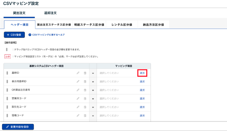The image size is (227, 131).
Task: Open the 貸出注文ステータス区分値 tab
Action: pyautogui.click(x=54, y=25)
